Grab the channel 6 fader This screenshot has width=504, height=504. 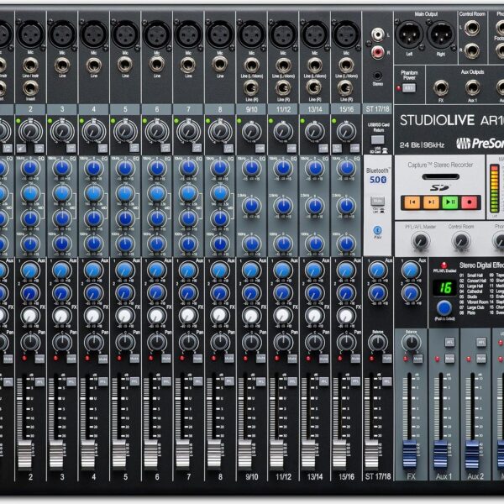(x=151, y=454)
